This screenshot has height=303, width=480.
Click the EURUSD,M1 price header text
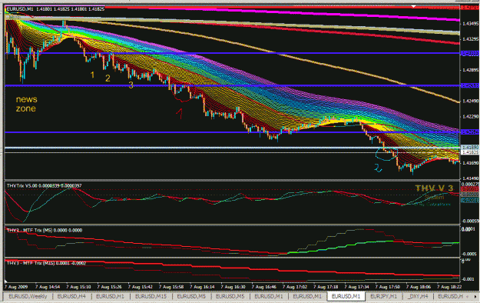pos(55,9)
